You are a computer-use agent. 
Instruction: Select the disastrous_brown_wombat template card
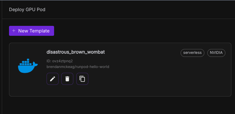pos(120,69)
